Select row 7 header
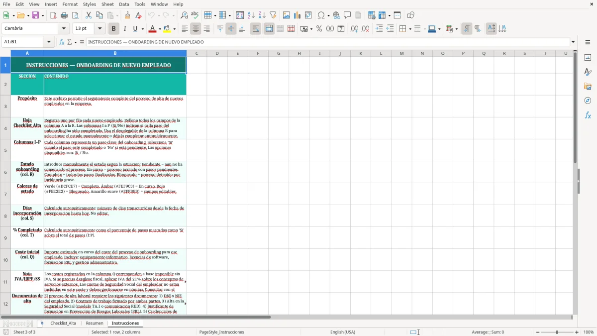This screenshot has width=597, height=336. [x=5, y=194]
